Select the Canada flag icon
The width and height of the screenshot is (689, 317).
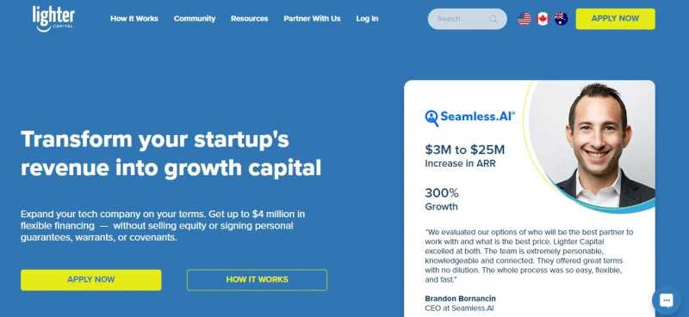point(543,19)
